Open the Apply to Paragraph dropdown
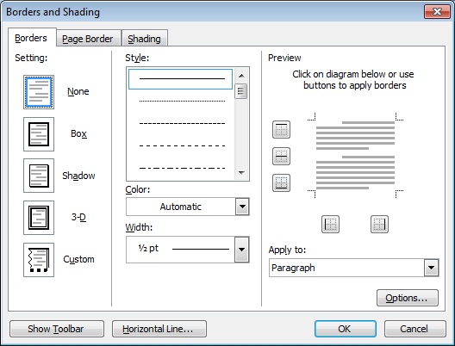The width and height of the screenshot is (455, 346). coord(353,268)
